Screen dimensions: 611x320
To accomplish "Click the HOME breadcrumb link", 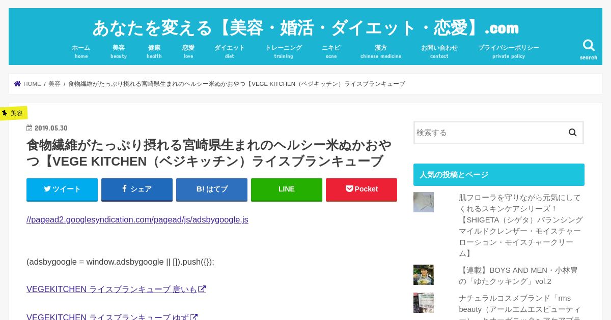I will (32, 84).
